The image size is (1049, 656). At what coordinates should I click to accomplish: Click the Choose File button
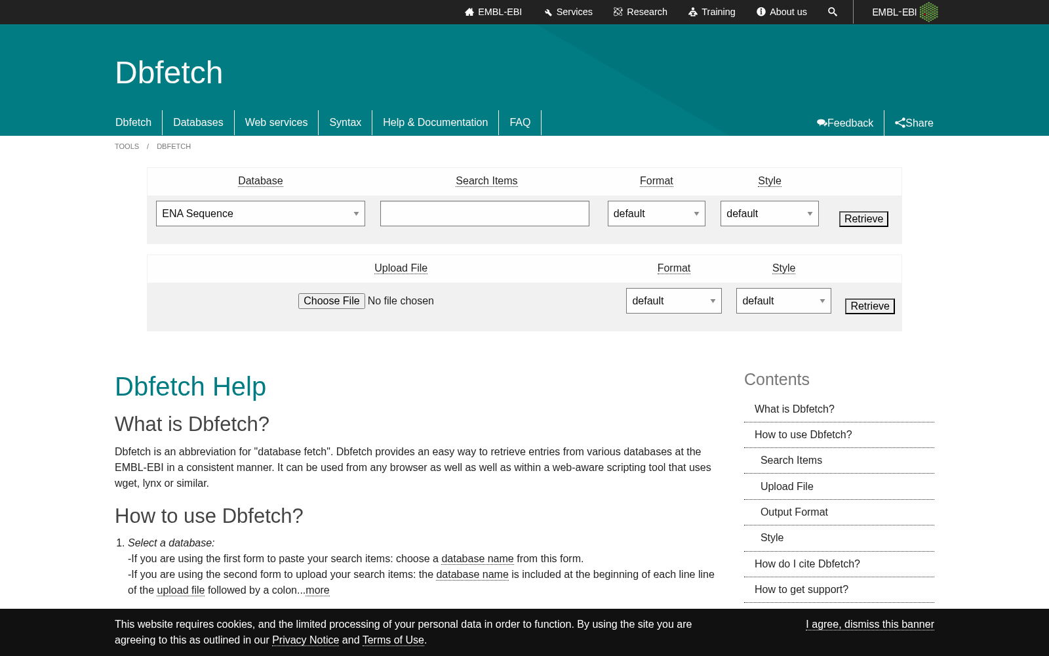pos(332,301)
